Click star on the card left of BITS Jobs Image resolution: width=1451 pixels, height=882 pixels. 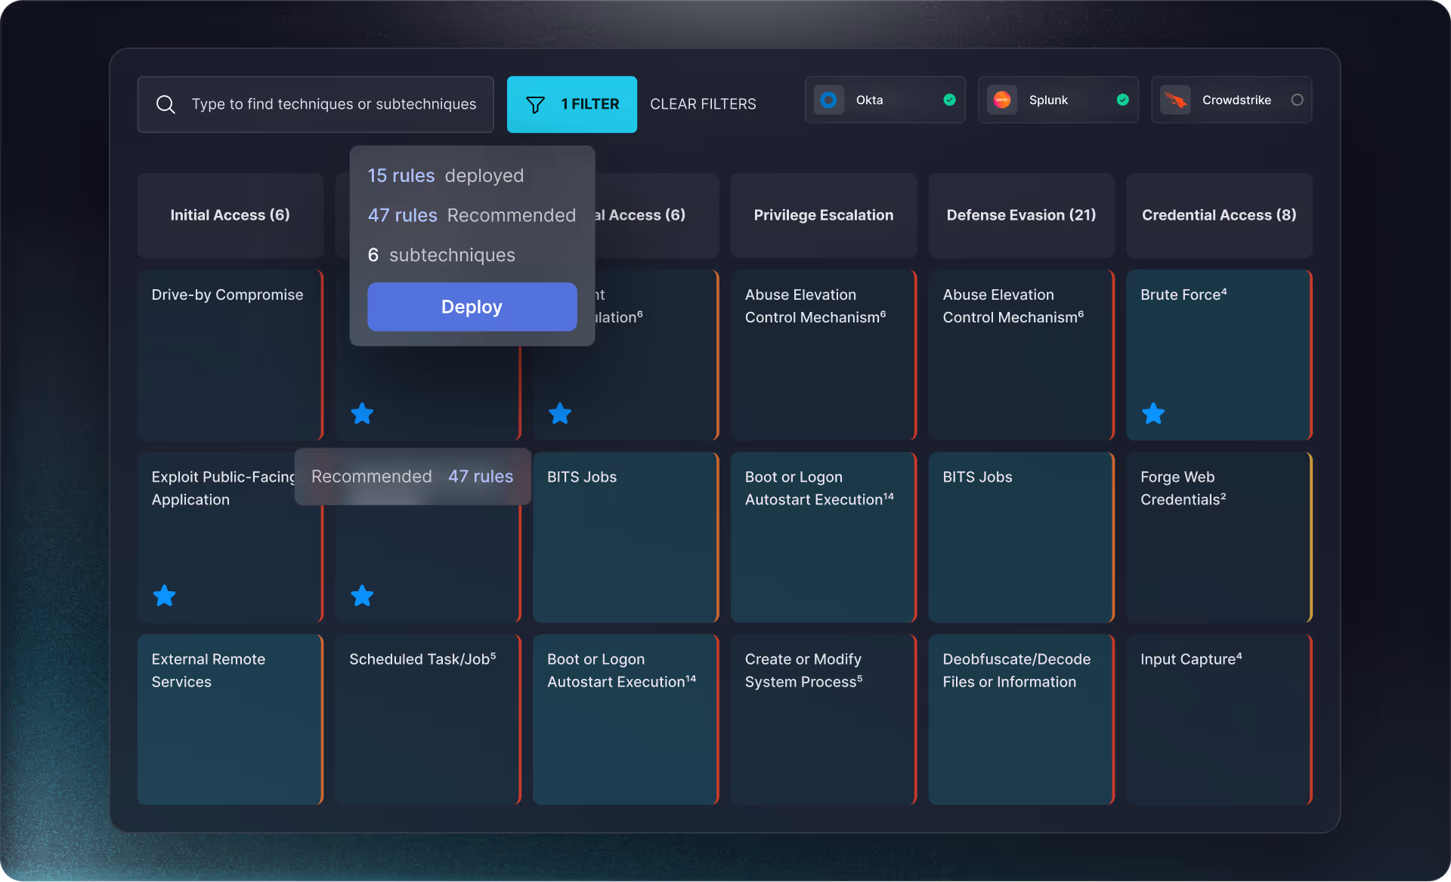[362, 596]
